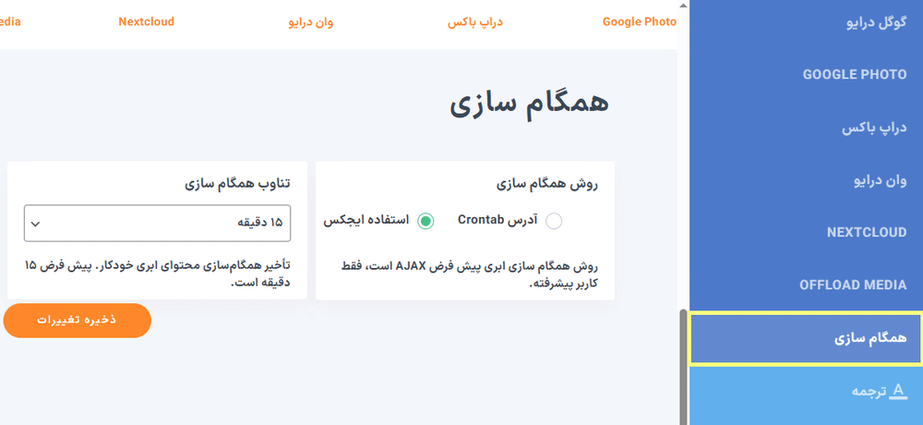Viewport: 923px width, 425px height.
Task: Switch to the Google Photo top tab
Action: pos(639,21)
